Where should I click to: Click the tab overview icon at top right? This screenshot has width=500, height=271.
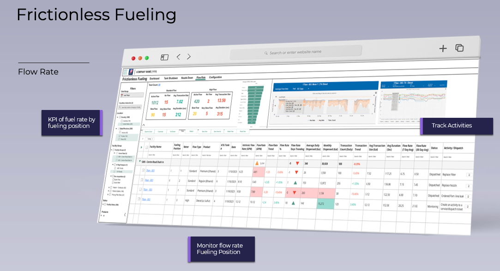click(459, 48)
